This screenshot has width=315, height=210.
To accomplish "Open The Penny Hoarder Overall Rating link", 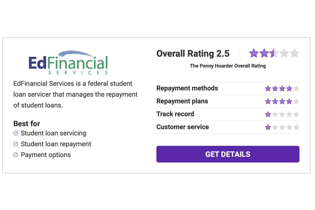I will pos(228,66).
